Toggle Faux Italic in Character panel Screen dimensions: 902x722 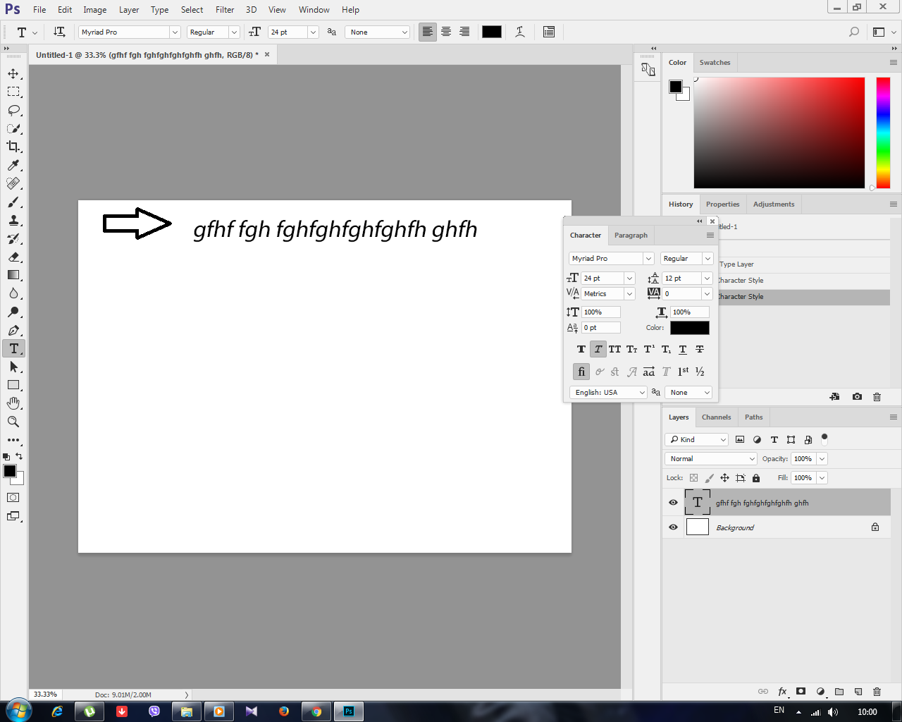(598, 349)
